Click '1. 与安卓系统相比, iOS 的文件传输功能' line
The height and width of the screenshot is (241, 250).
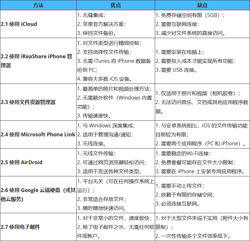tap(202, 125)
